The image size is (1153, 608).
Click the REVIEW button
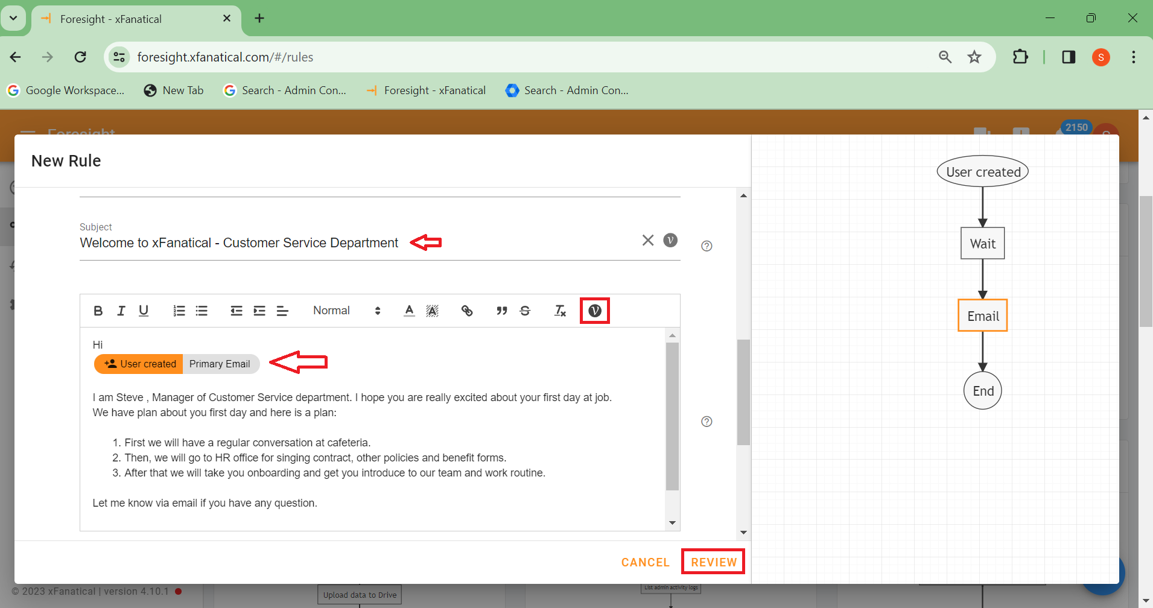713,562
